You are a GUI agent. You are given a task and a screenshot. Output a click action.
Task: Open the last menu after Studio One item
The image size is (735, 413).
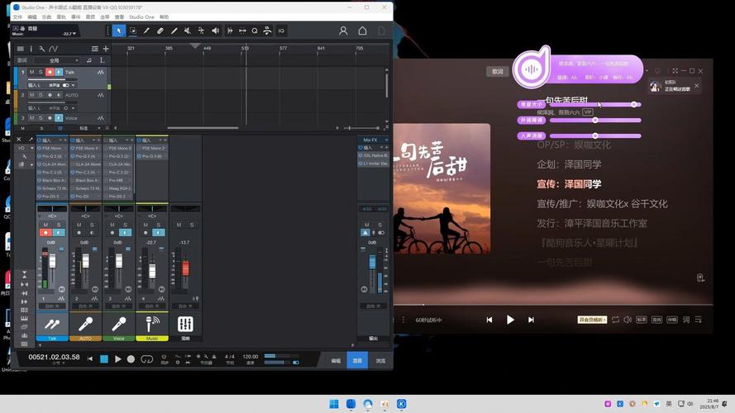(x=164, y=17)
